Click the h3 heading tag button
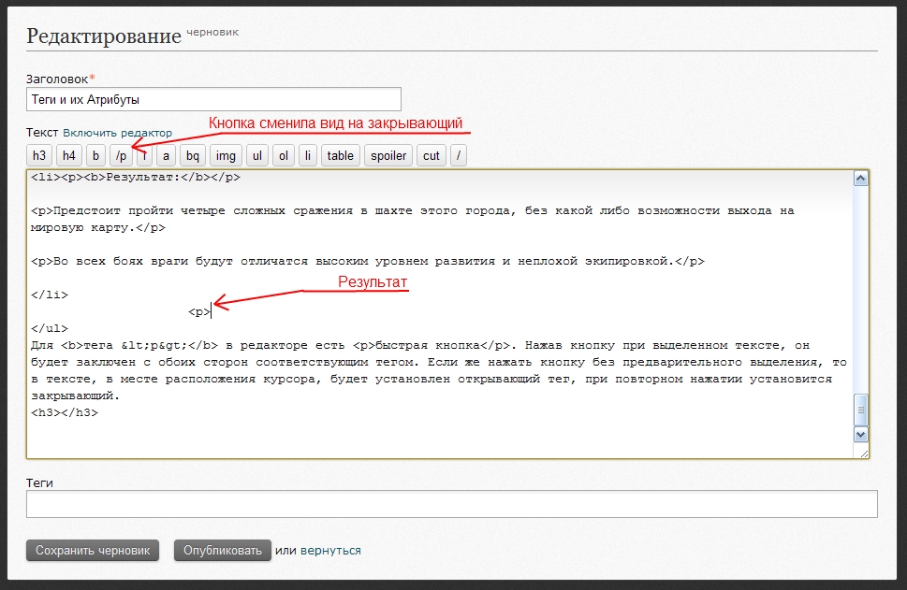This screenshot has width=907, height=590. 39,155
